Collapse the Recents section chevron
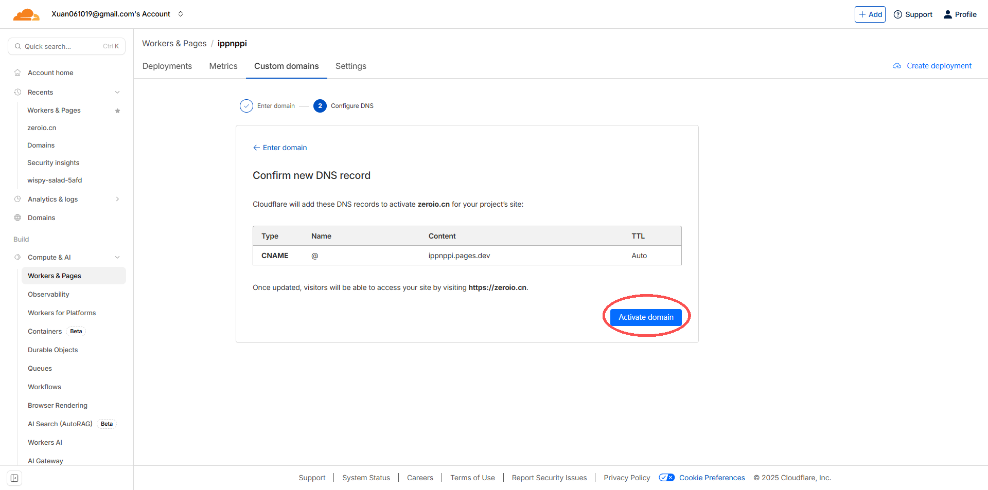Screen dimensions: 988x490 [x=117, y=93]
